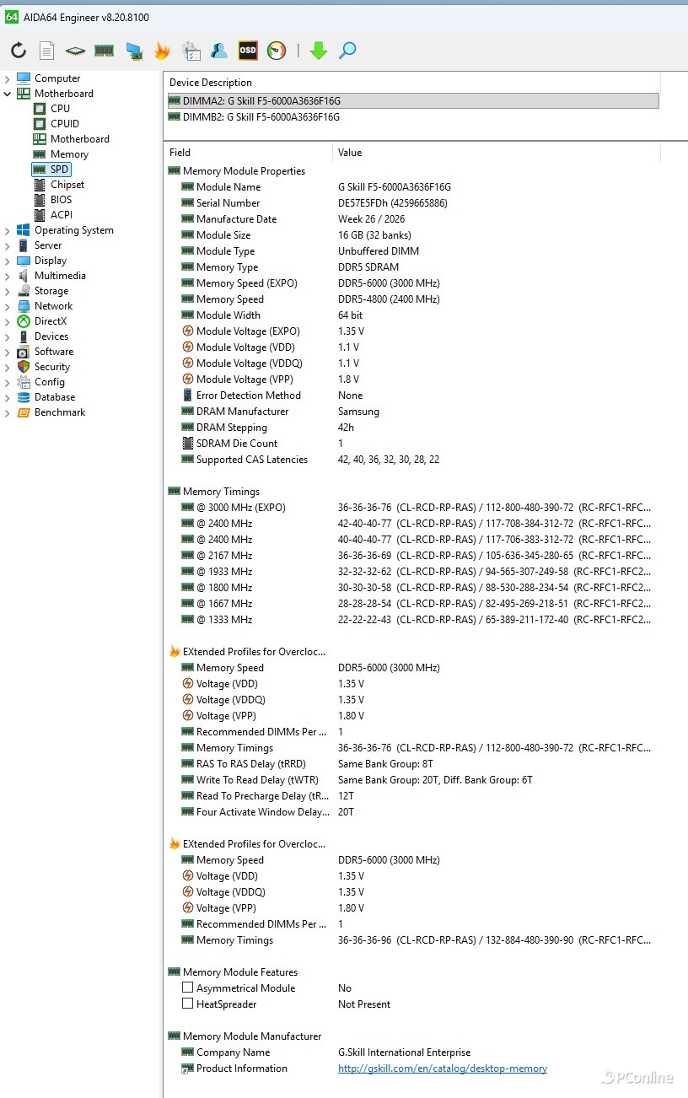Open the SensorPanel gauge icon
This screenshot has height=1098, width=688.
(x=277, y=51)
